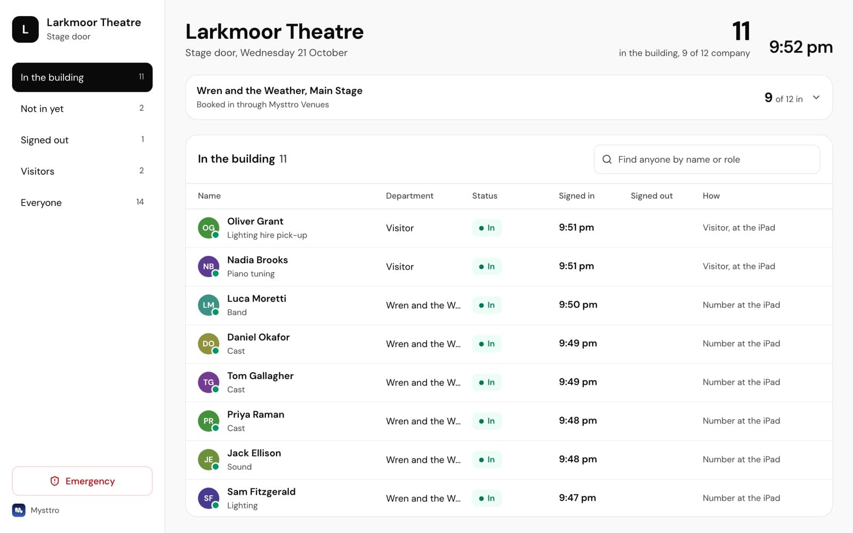This screenshot has height=533, width=853.
Task: Click the Emergency button
Action: click(x=82, y=481)
